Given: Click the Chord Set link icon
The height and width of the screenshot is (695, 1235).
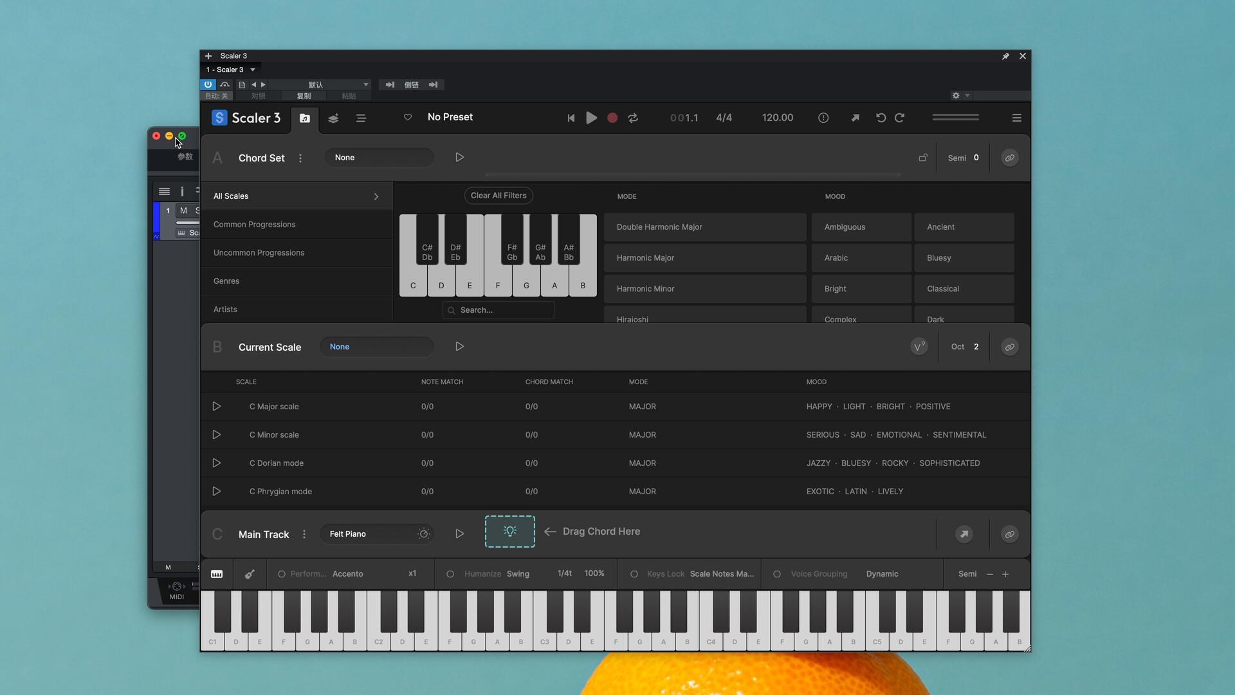Looking at the screenshot, I should (1010, 158).
